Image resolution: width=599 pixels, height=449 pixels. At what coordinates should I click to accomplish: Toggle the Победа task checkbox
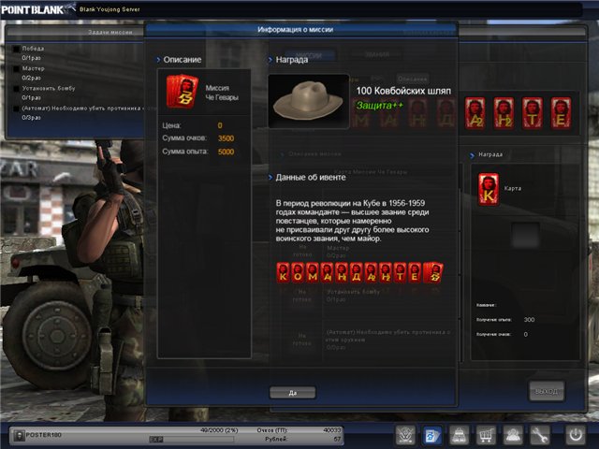[17, 49]
